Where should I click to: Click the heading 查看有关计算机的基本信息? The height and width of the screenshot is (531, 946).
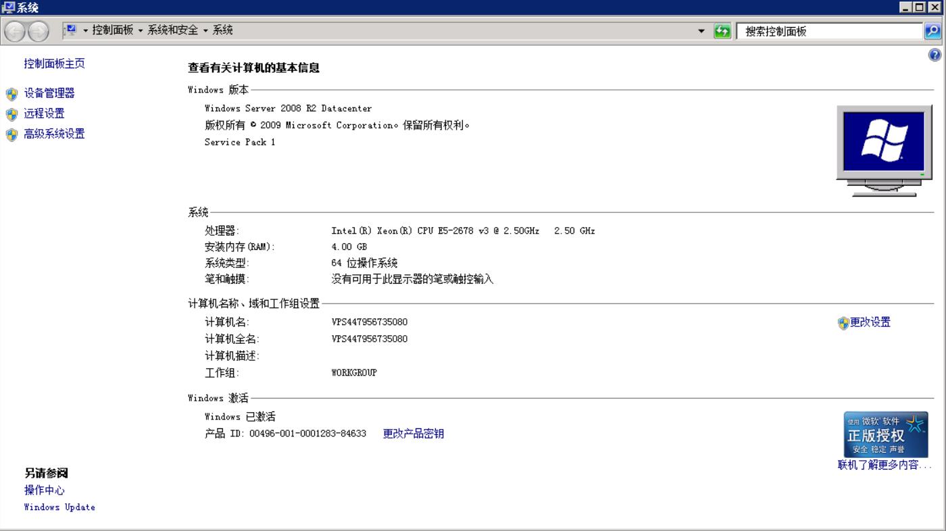tap(253, 68)
